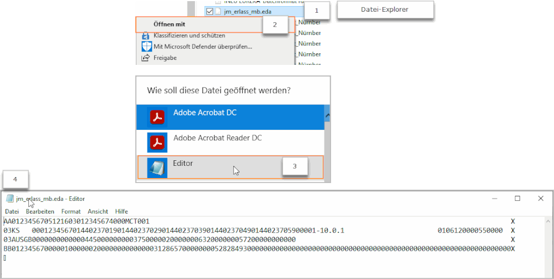554x279 pixels.
Task: Click the Editor vertical scrollbar up arrow
Action: 548,221
